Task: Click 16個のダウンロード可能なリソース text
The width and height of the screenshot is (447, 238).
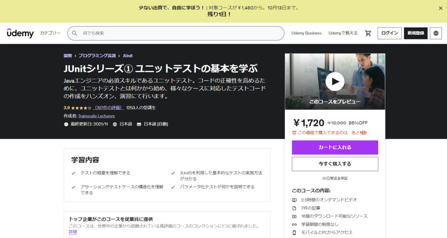Action: point(334,216)
